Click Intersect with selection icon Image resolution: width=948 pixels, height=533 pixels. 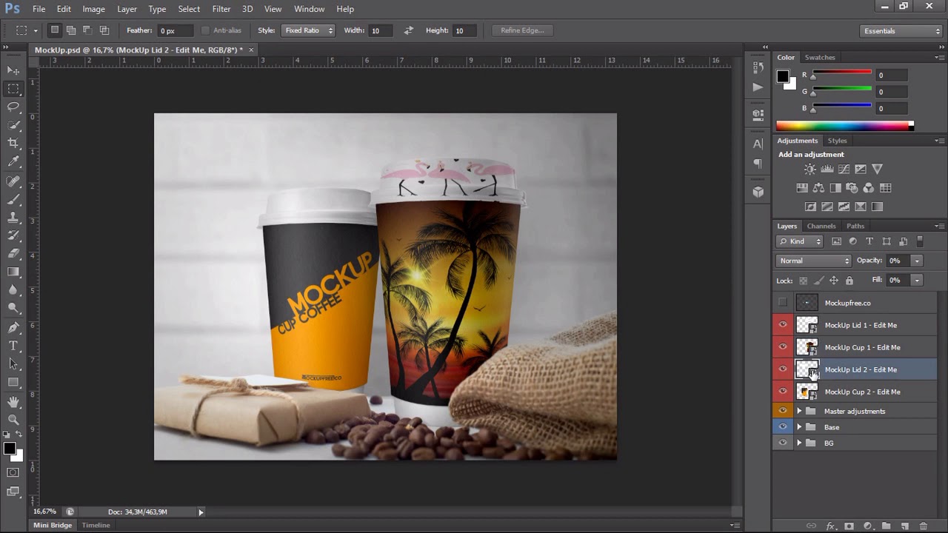click(x=104, y=30)
